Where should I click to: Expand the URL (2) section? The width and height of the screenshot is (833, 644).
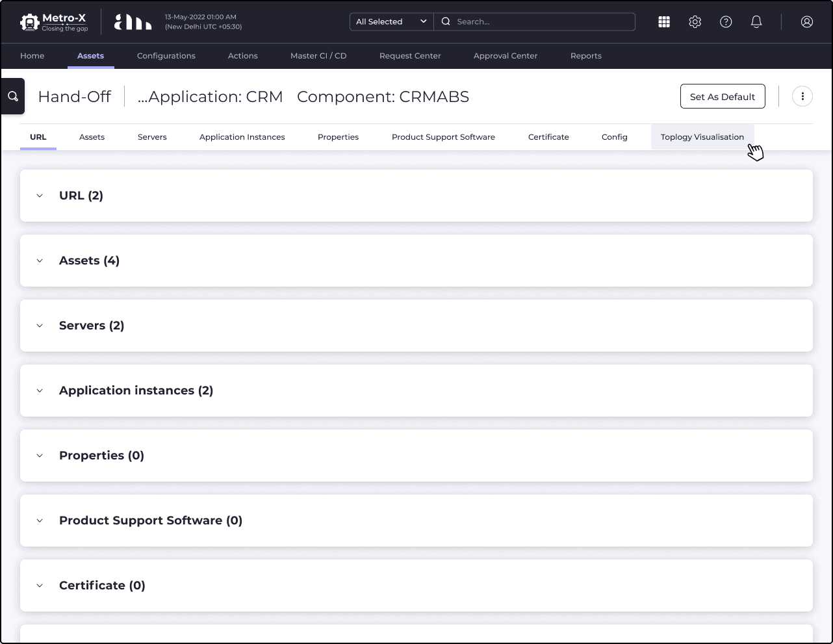tap(416, 196)
